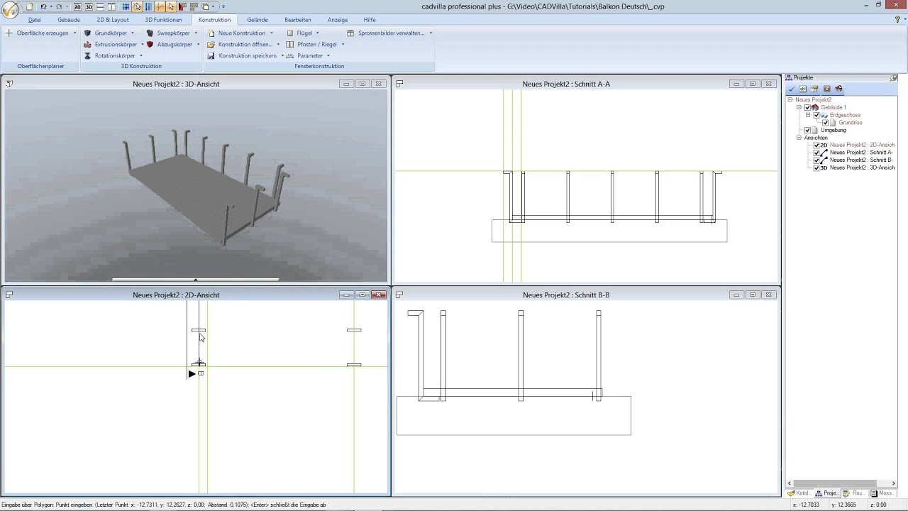Screen dimensions: 908x511
Task: Click the Oberfläche erzeugen plus icon
Action: 9,33
